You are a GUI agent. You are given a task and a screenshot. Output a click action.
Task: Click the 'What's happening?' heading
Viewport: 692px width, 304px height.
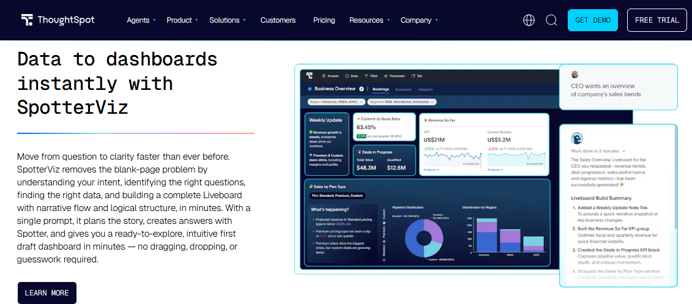click(x=330, y=210)
